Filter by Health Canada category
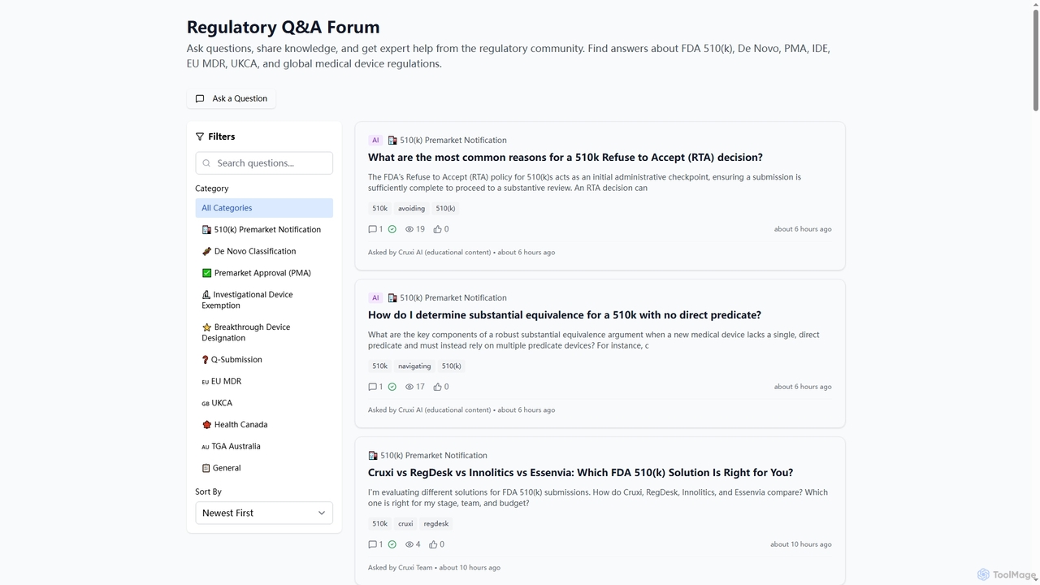 click(264, 424)
